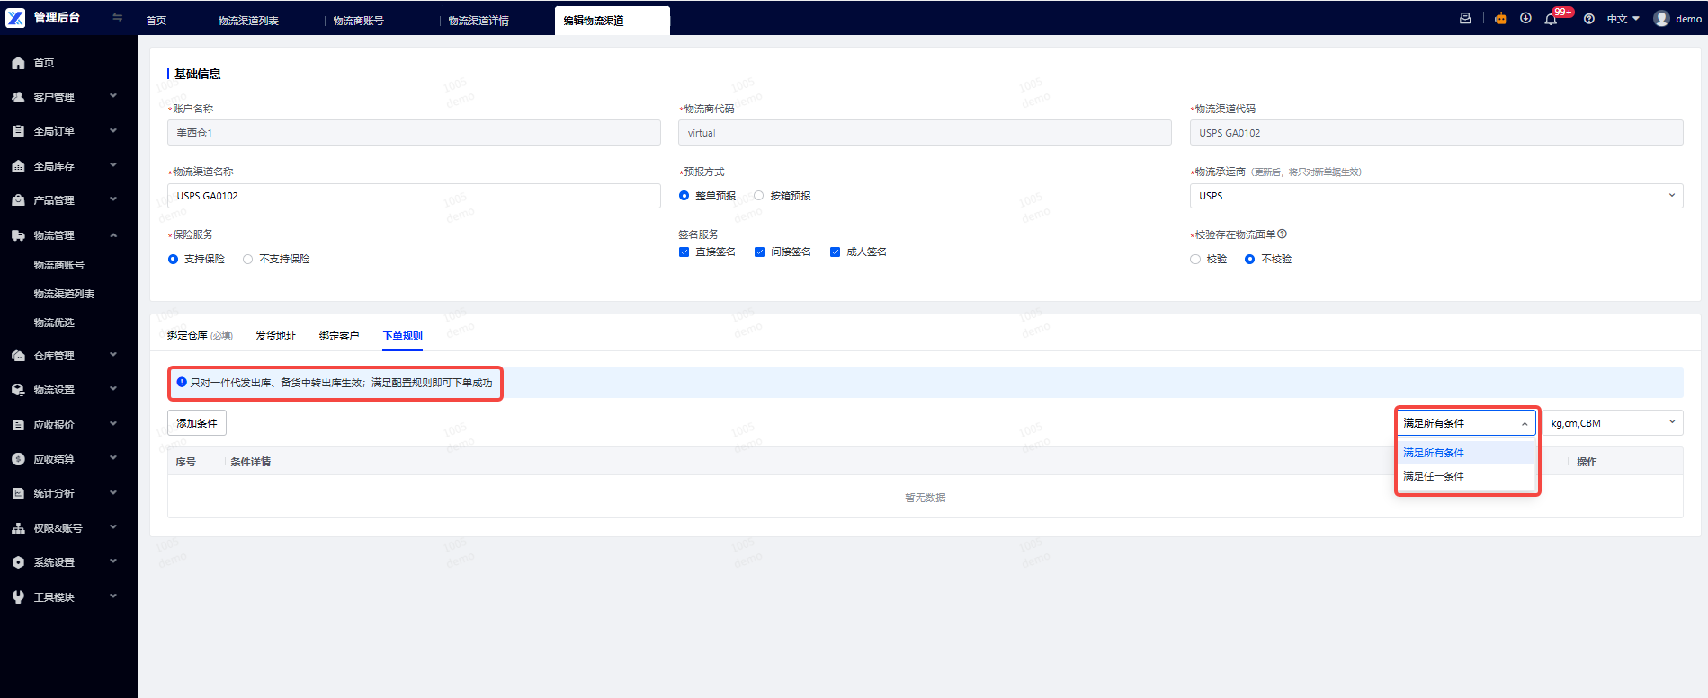This screenshot has height=698, width=1708.
Task: Click the 产品管理 bag icon
Action: [x=18, y=200]
